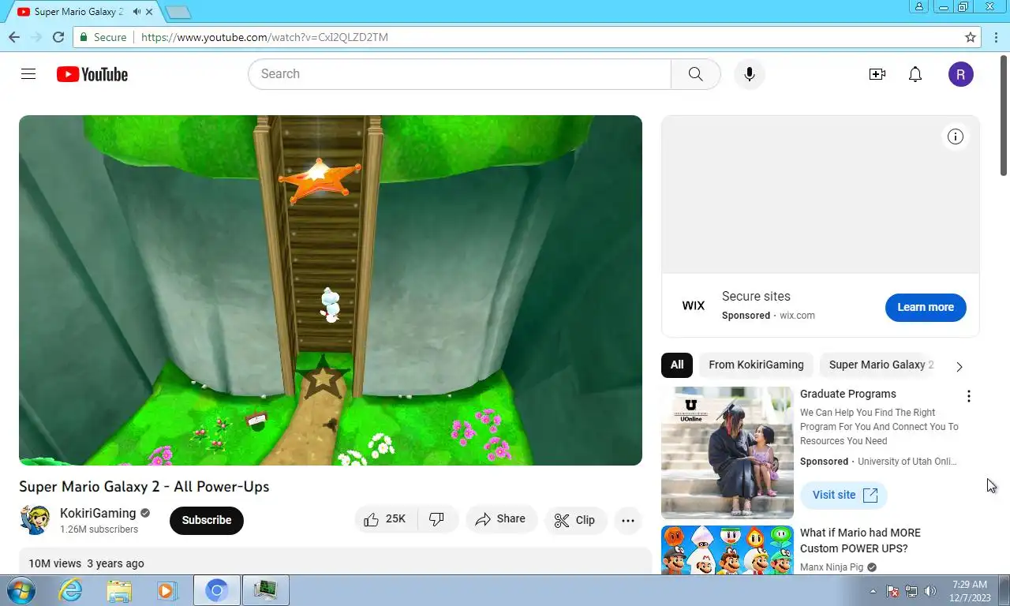Go to the YouTube home logo
The image size is (1010, 606).
click(92, 74)
